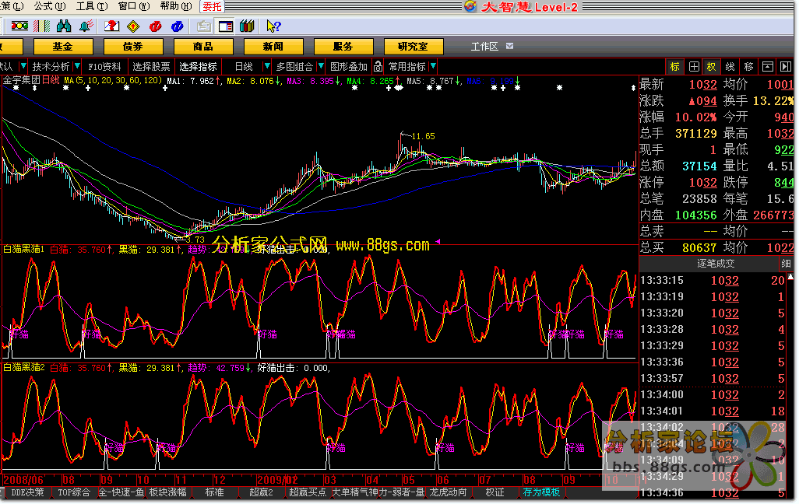Click the 技术分析 toolbar item

click(x=51, y=67)
